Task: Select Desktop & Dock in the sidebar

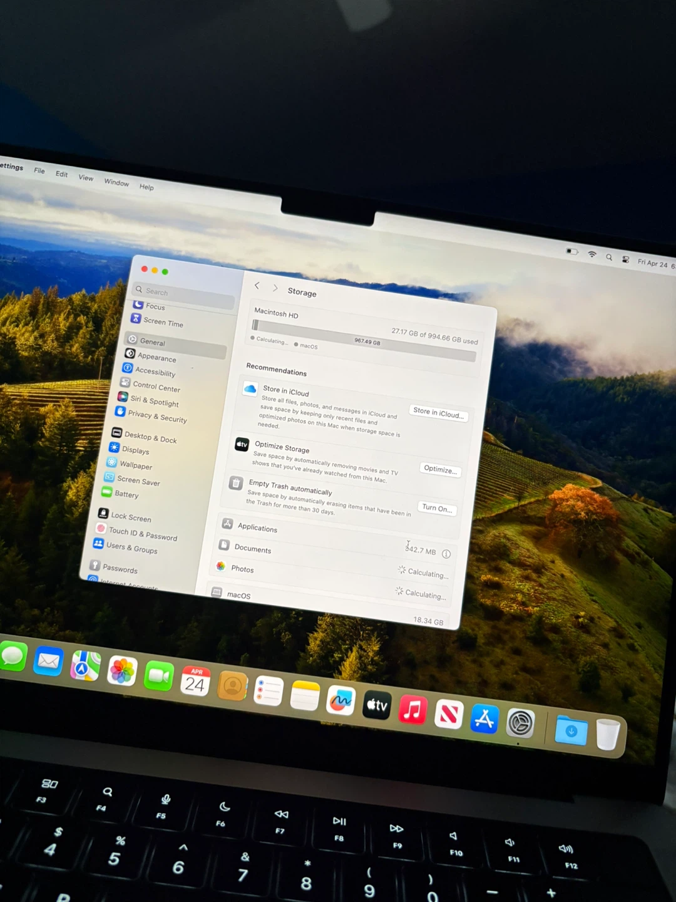Action: point(145,436)
